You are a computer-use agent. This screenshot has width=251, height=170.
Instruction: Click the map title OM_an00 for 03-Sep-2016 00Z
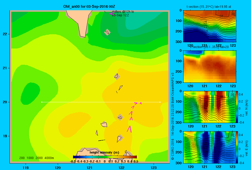pyautogui.click(x=89, y=6)
